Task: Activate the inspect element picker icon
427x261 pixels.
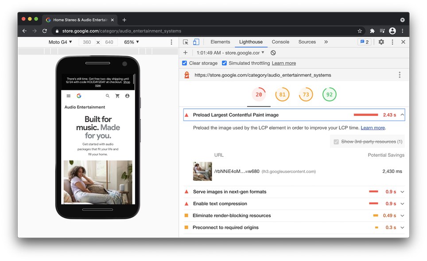Action: 186,42
